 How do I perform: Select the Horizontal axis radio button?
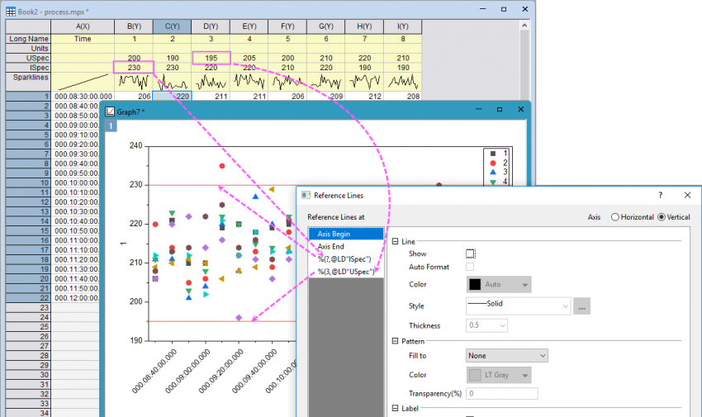(x=615, y=217)
